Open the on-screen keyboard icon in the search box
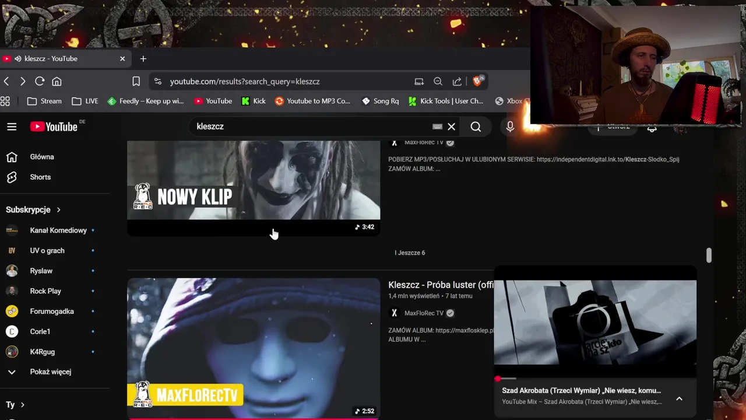The width and height of the screenshot is (746, 420). pos(437,127)
